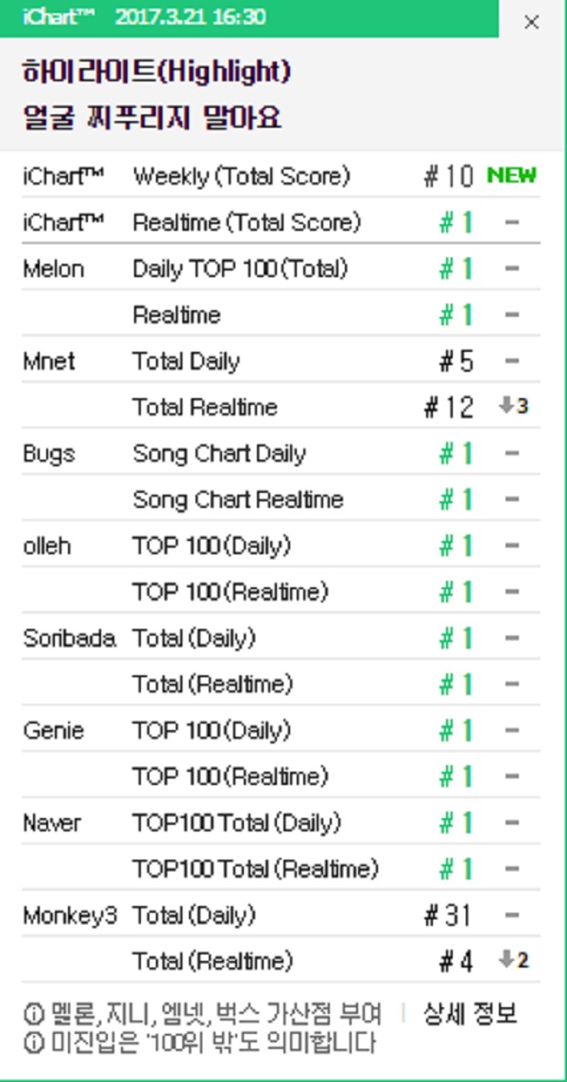567x1082 pixels.
Task: Select Bugs Song Chart Daily entry
Action: (219, 454)
